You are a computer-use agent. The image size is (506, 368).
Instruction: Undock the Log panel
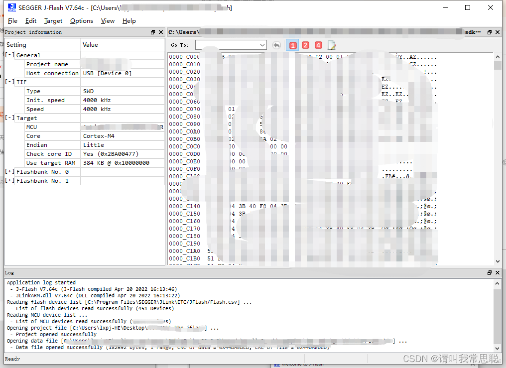(490, 272)
